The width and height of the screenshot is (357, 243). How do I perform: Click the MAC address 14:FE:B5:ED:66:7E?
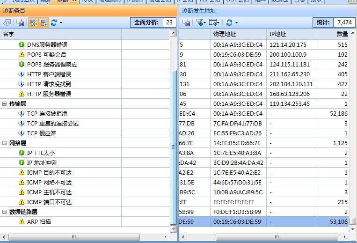pyautogui.click(x=237, y=143)
